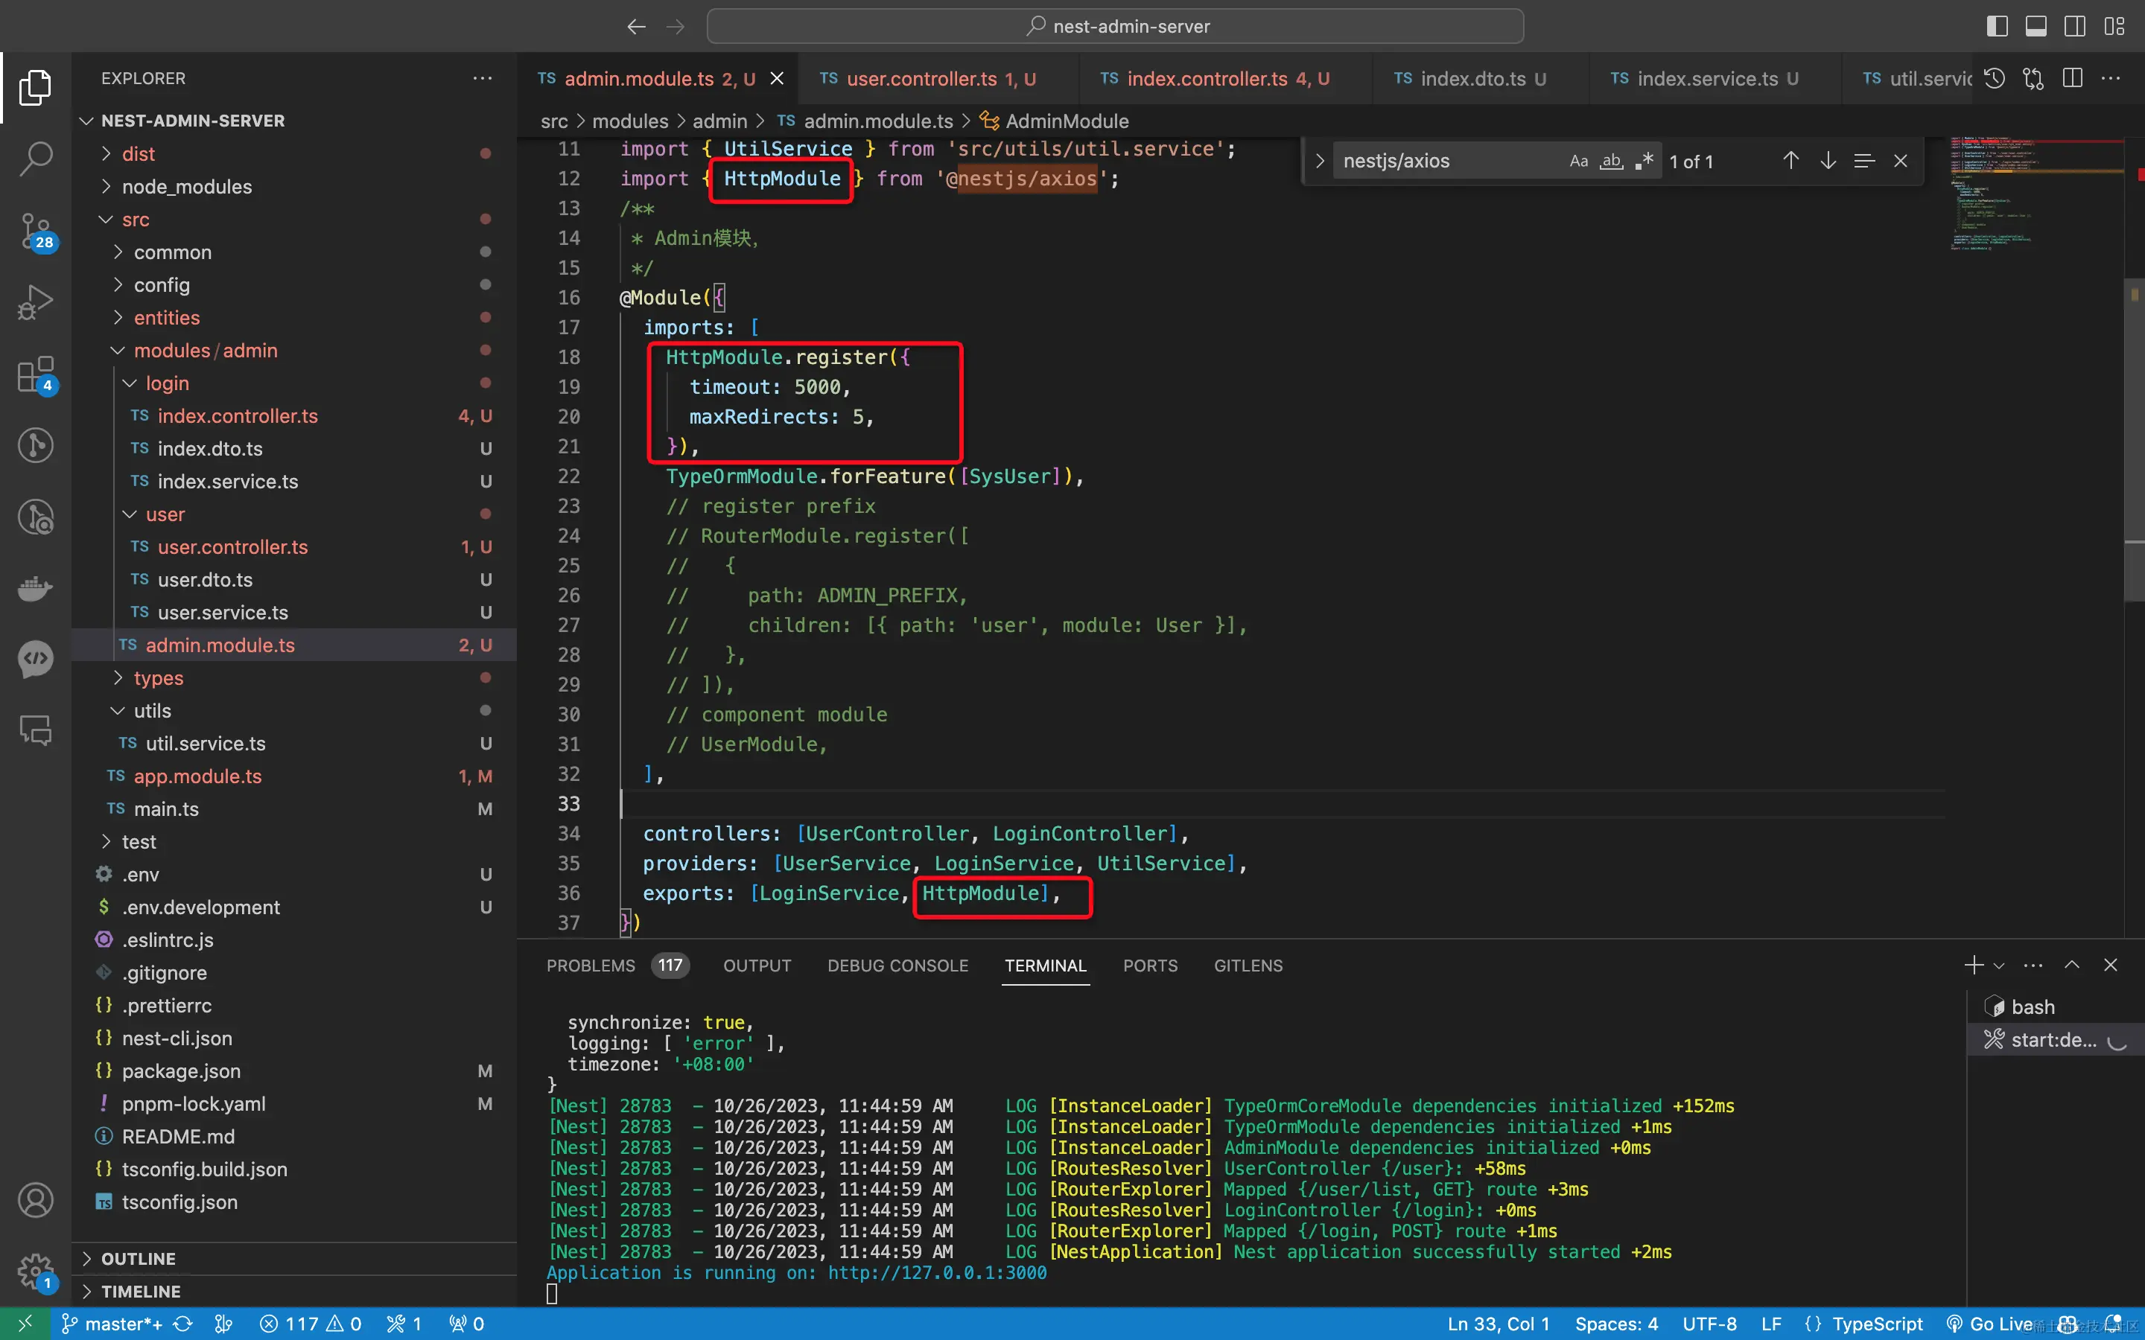Viewport: 2145px width, 1340px height.
Task: Switch to the PROBLEMS panel tab
Action: (591, 965)
